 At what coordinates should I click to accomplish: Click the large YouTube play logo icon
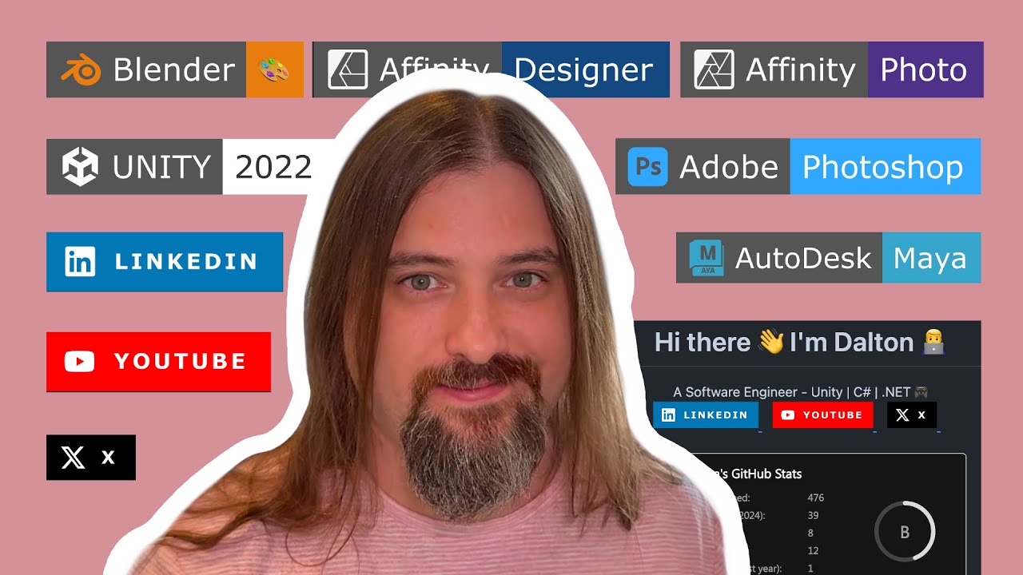[79, 362]
